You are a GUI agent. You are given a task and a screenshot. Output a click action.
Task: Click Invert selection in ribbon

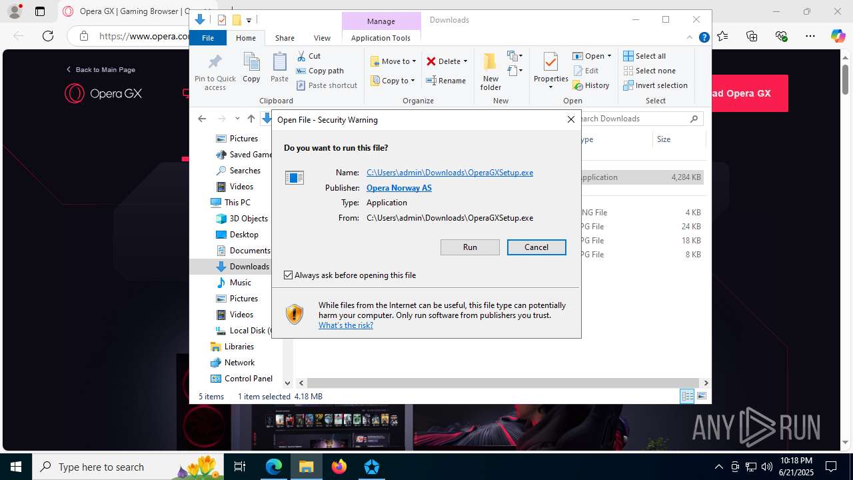coord(655,85)
